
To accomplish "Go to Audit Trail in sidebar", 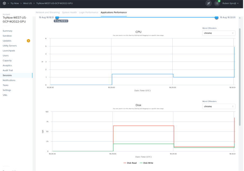I will (x=8, y=70).
